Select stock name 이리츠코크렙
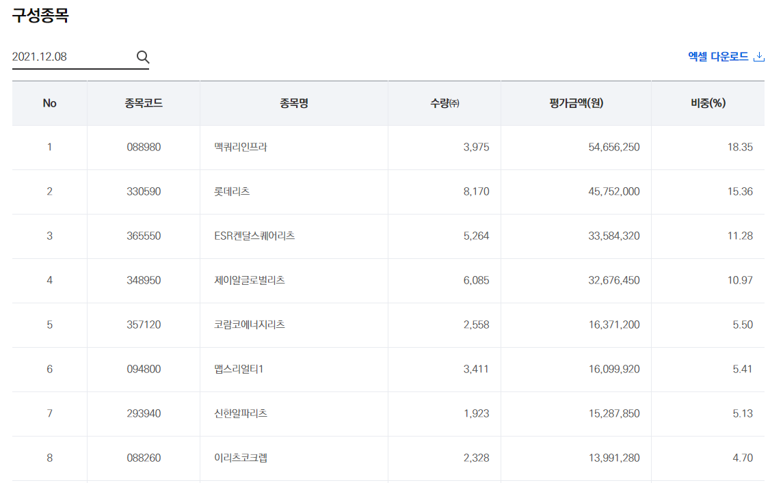 tap(241, 458)
